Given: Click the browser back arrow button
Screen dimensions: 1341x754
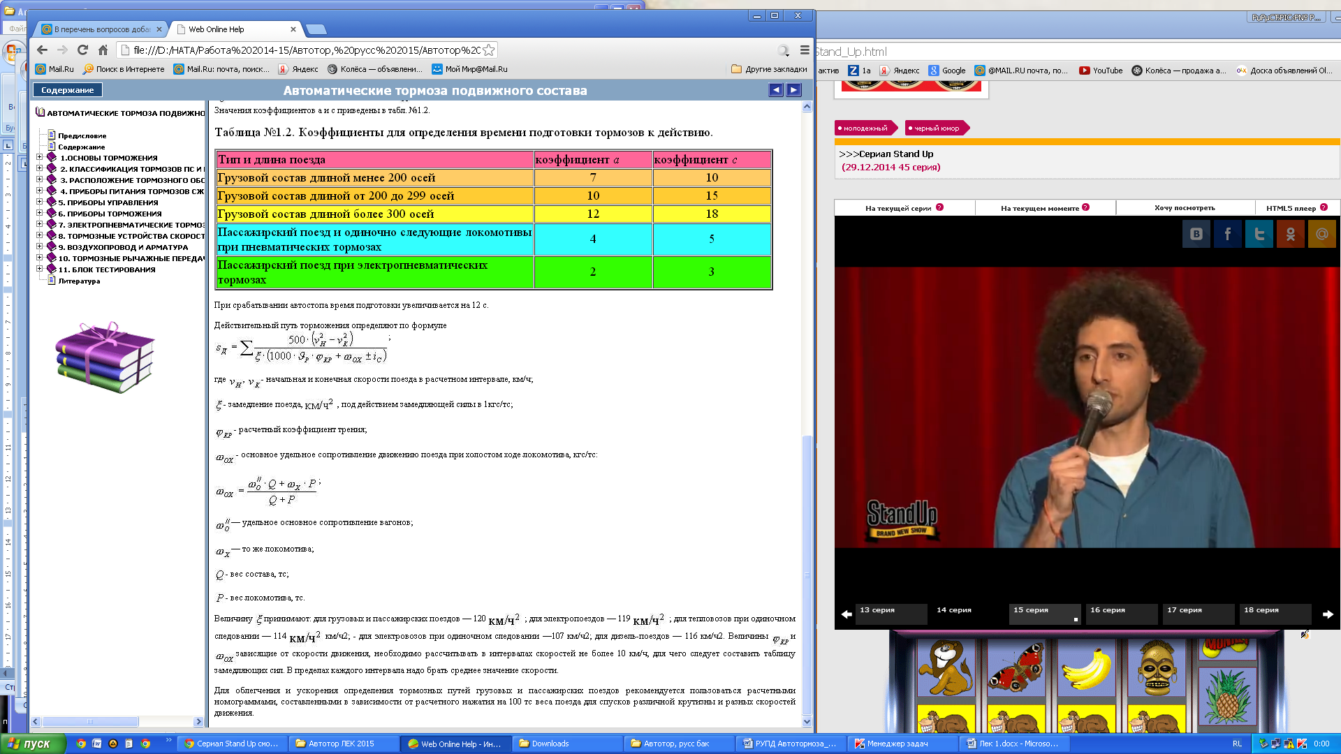Looking at the screenshot, I should pos(42,50).
